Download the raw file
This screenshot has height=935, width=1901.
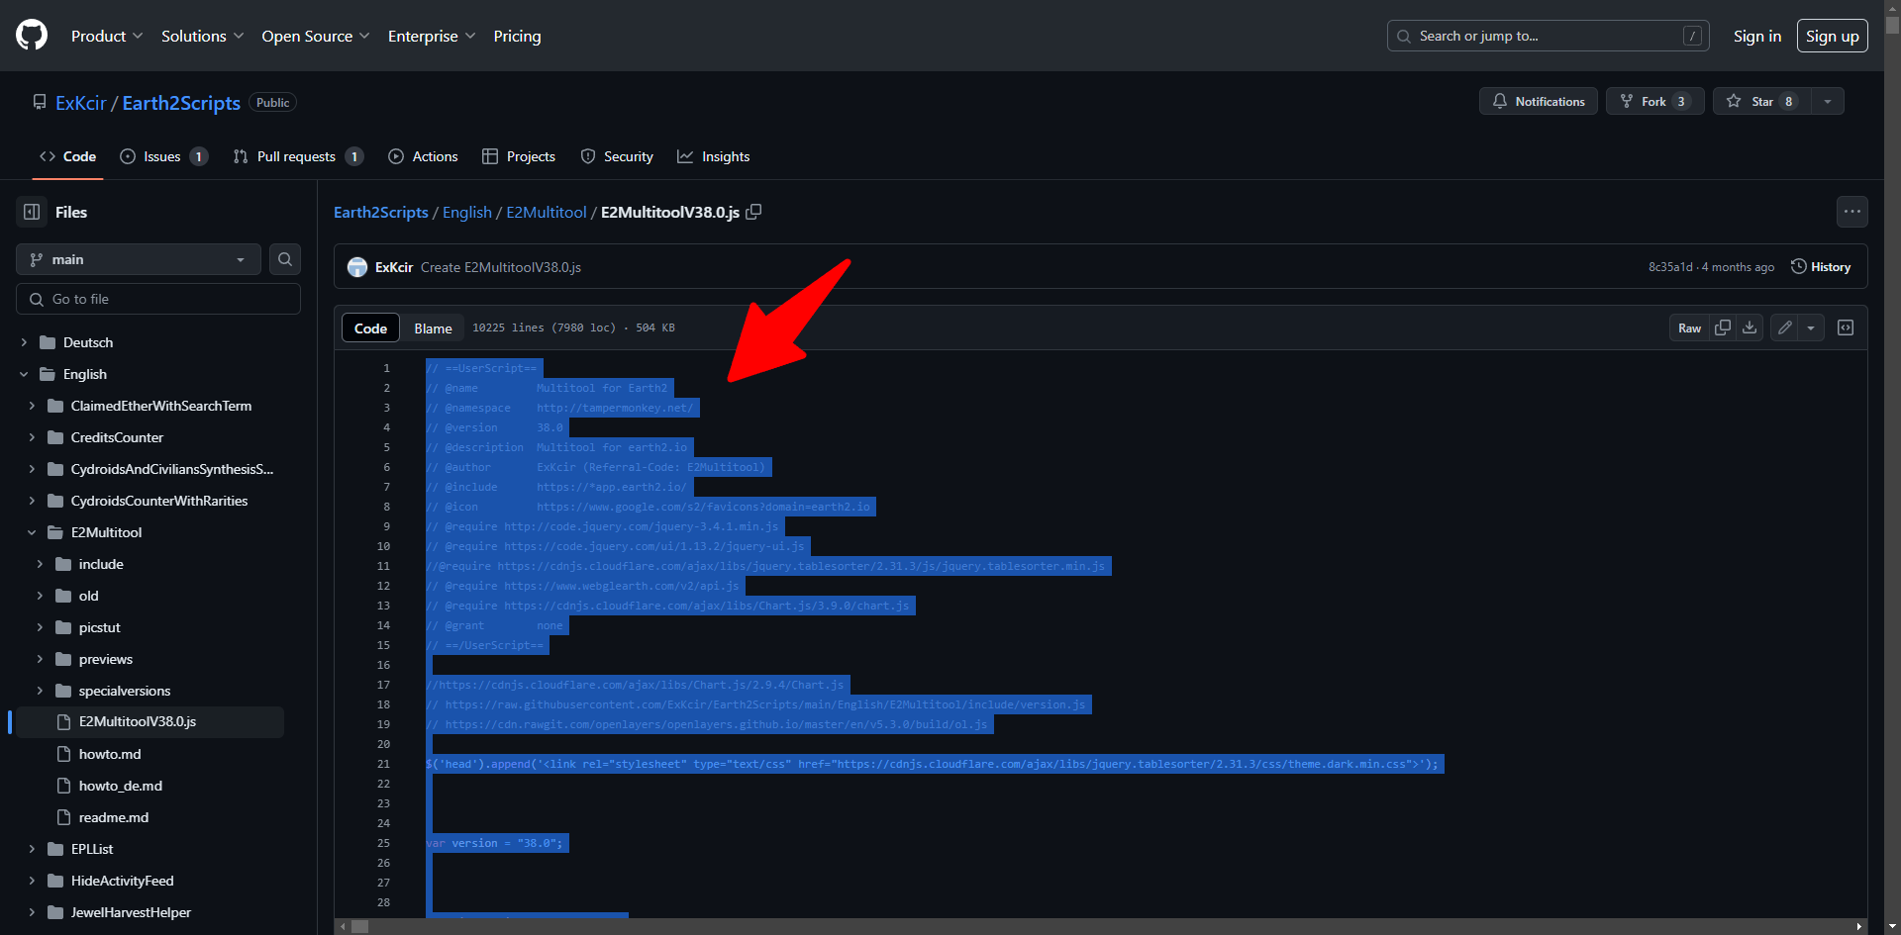[1750, 327]
